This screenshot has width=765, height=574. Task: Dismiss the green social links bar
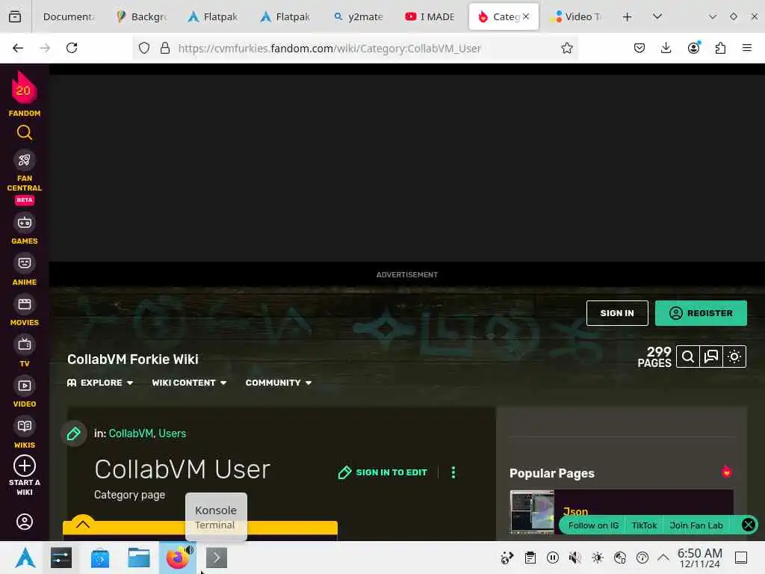click(748, 525)
